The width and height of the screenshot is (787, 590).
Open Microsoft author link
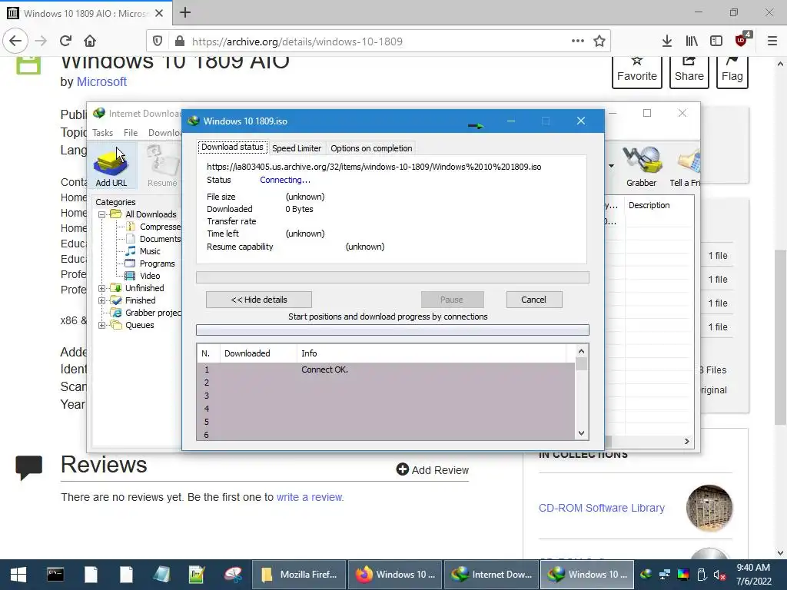[x=101, y=81]
